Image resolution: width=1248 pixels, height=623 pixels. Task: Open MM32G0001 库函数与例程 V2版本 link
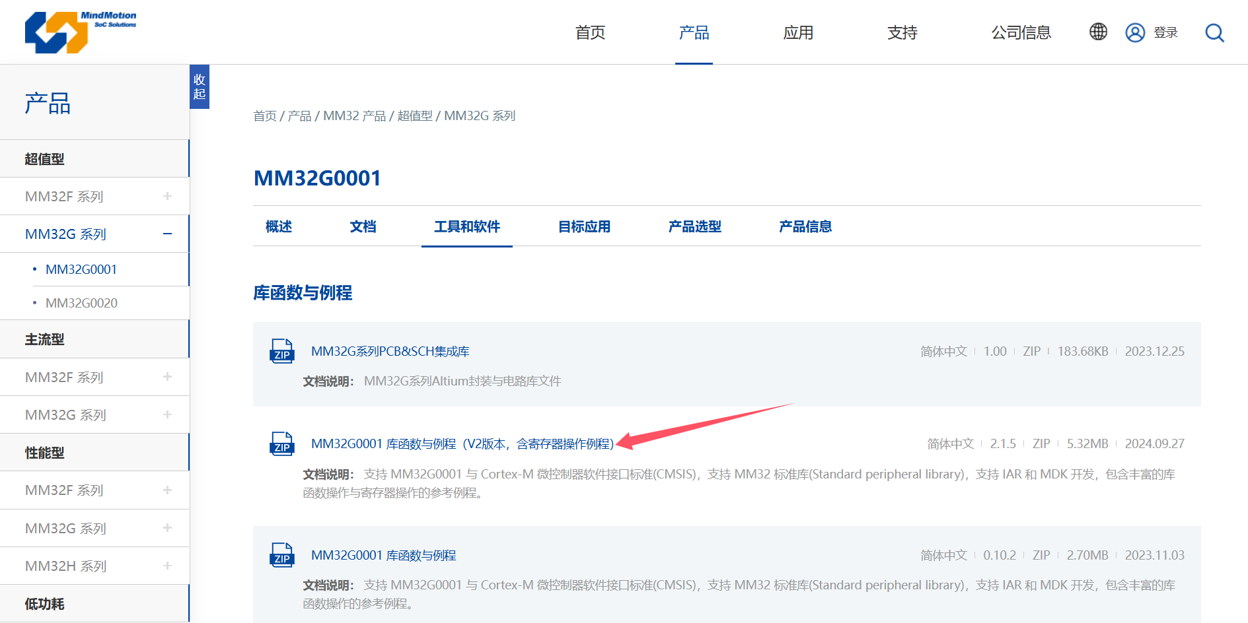pos(462,443)
